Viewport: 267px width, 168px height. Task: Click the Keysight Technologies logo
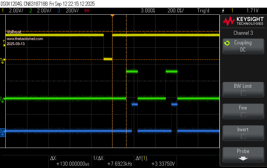point(243,21)
